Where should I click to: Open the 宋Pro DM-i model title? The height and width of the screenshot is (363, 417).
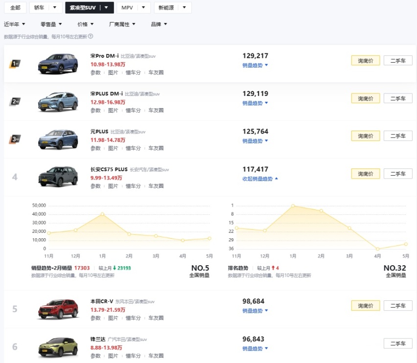(105, 56)
